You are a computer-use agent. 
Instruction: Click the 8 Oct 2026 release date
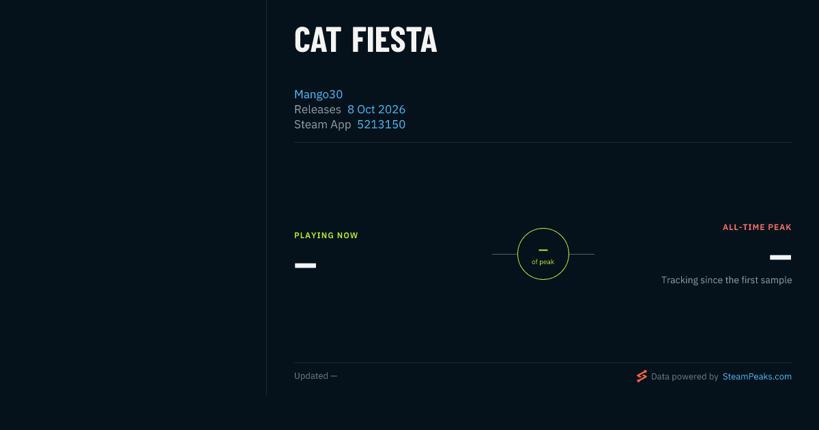coord(376,109)
